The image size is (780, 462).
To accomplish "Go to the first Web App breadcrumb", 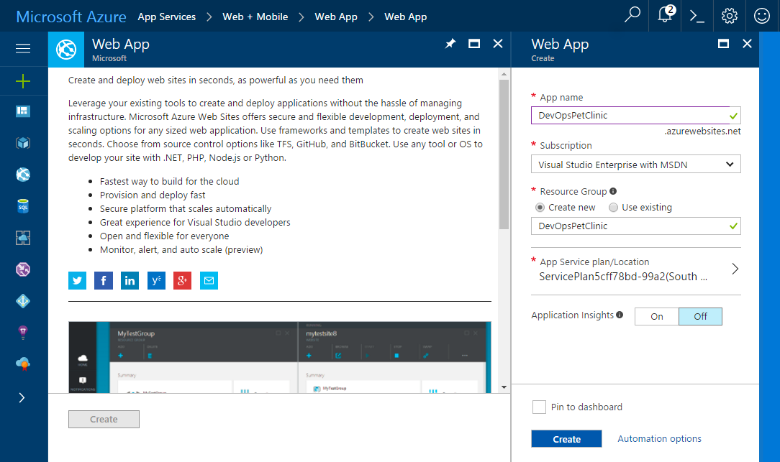I will (x=336, y=17).
